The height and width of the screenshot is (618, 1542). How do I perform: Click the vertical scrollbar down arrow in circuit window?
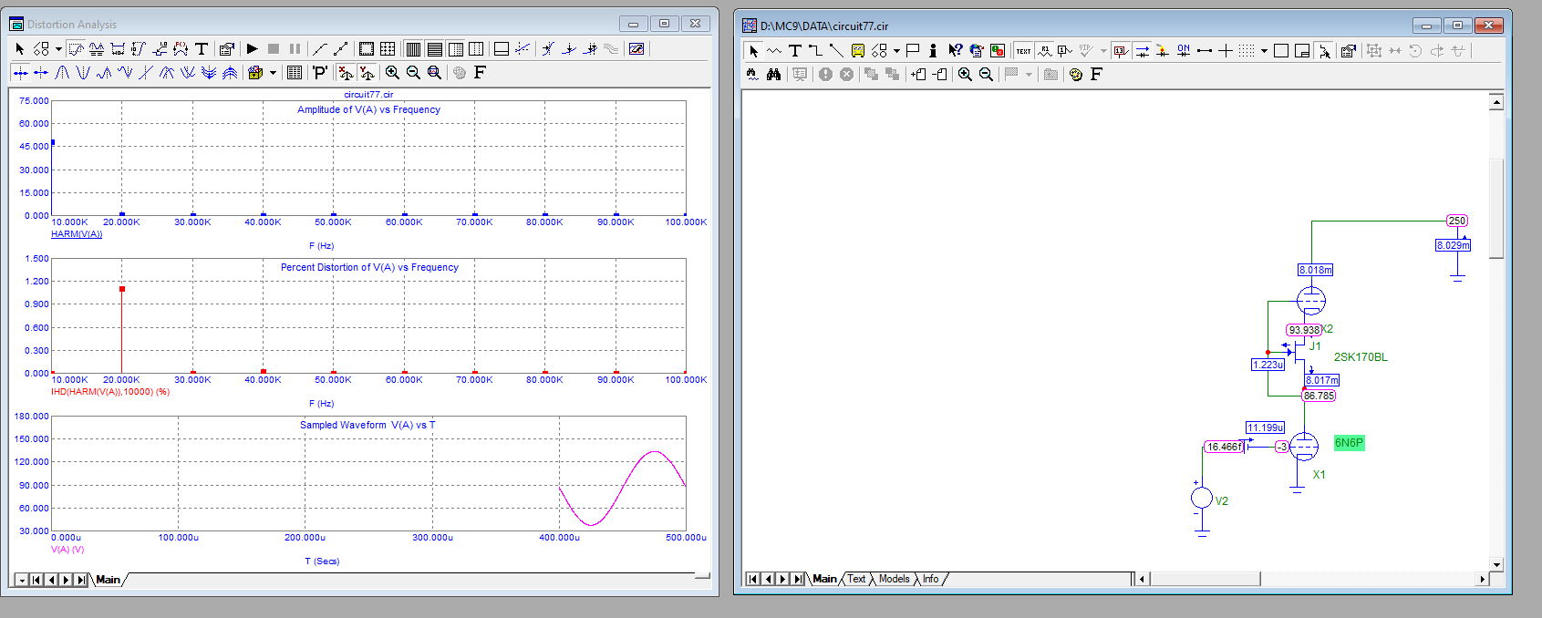point(1496,564)
